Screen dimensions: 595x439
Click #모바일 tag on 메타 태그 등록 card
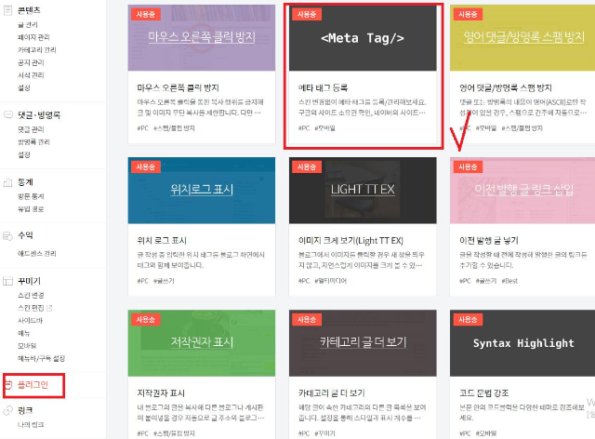pyautogui.click(x=324, y=128)
